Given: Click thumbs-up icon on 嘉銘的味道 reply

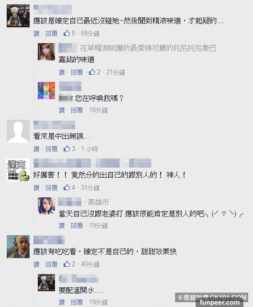Looking at the screenshot, I should coord(92,72).
